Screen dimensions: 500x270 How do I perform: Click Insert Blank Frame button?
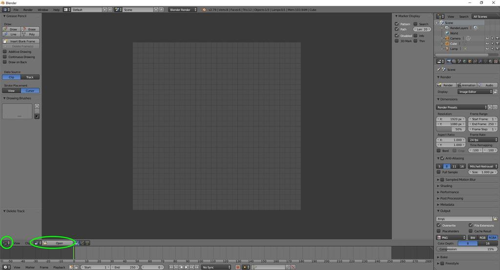(x=21, y=41)
